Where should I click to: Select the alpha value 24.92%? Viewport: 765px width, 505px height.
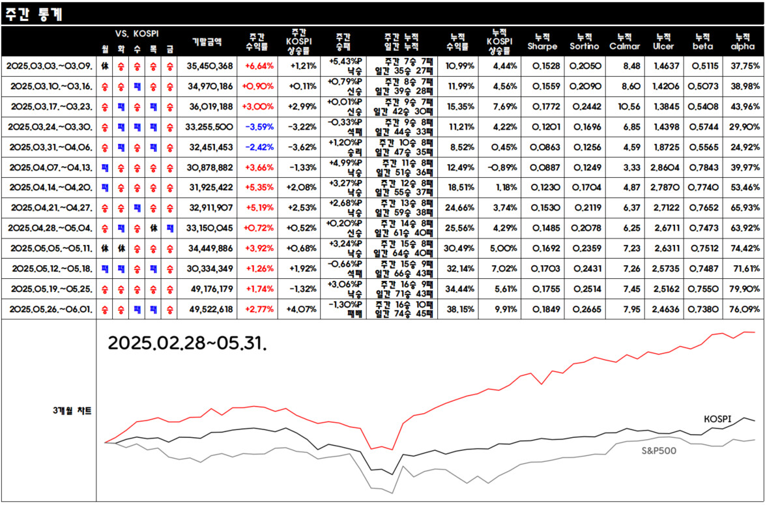[x=745, y=147]
